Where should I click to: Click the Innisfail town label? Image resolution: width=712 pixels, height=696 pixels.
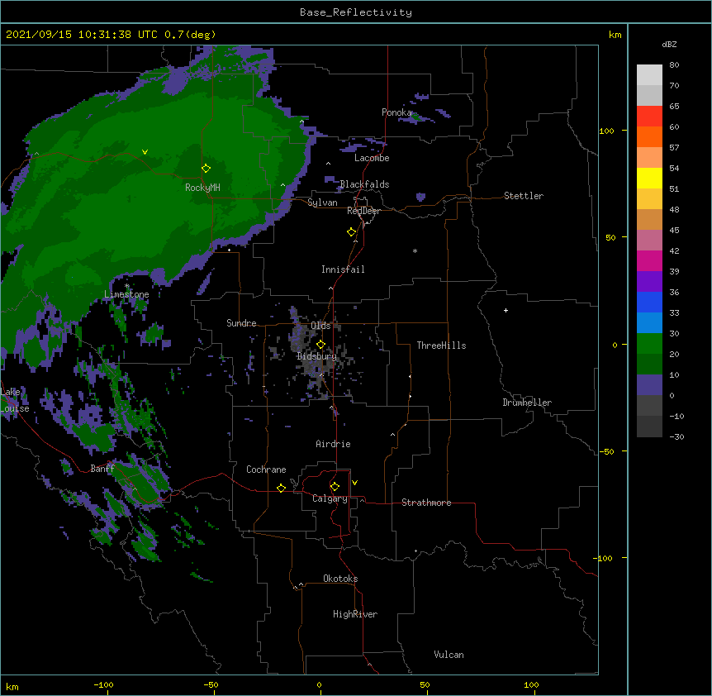point(343,269)
